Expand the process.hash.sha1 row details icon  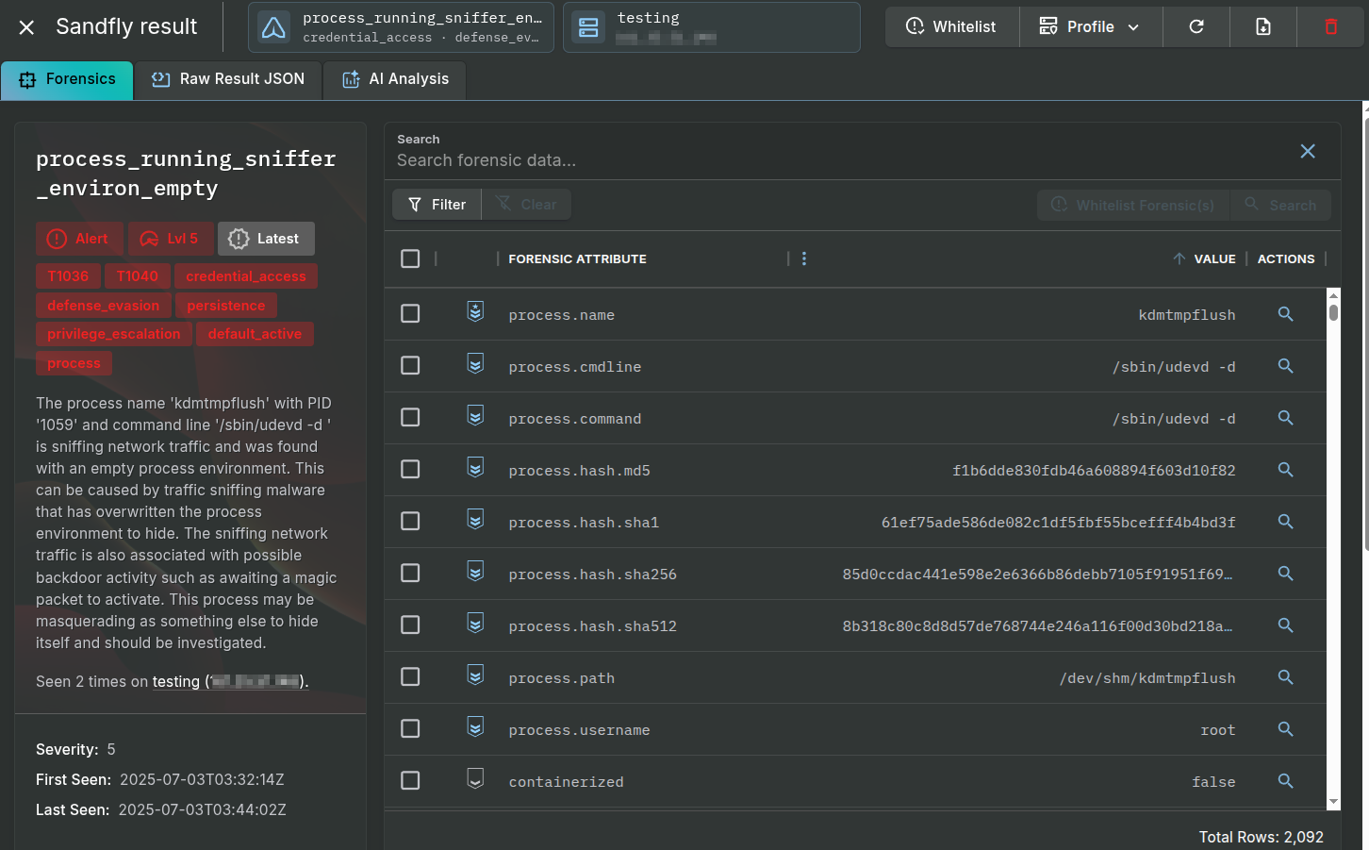(476, 519)
